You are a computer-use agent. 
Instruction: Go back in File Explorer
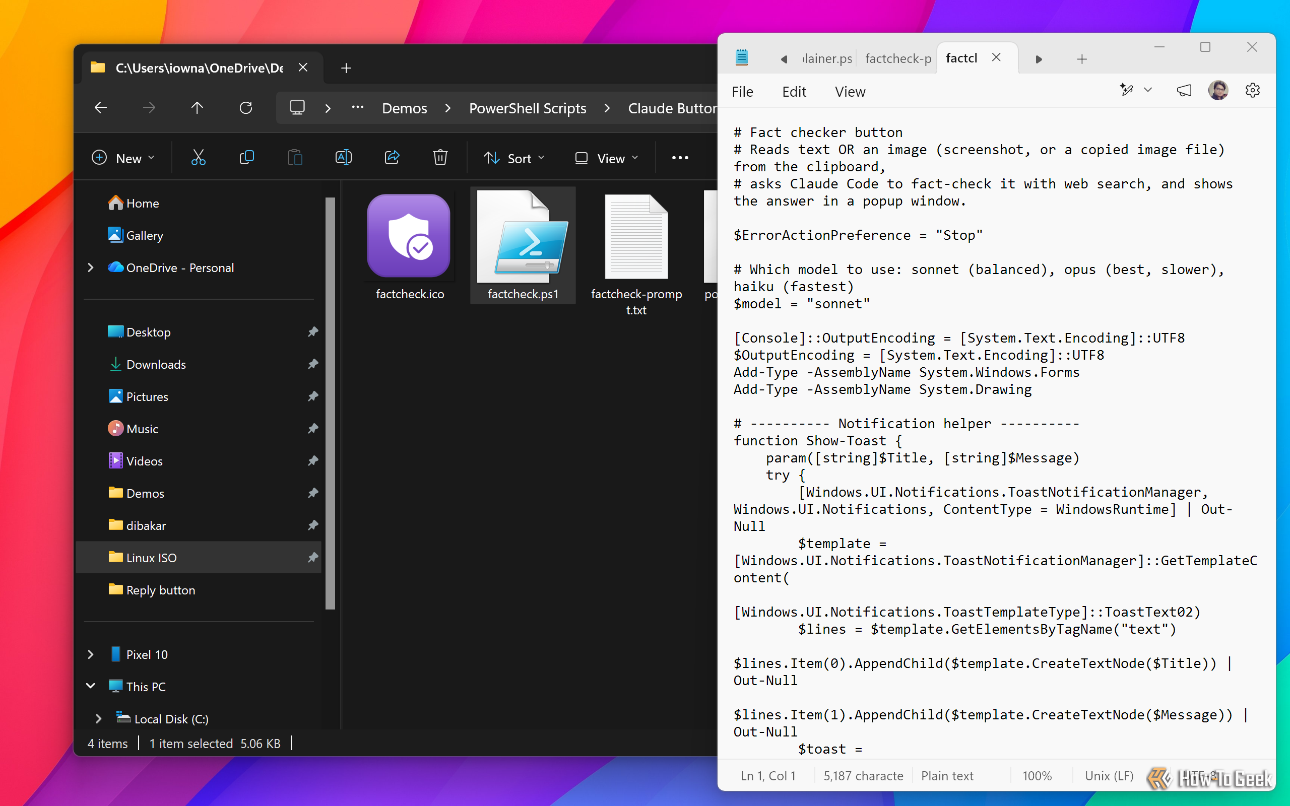[101, 108]
